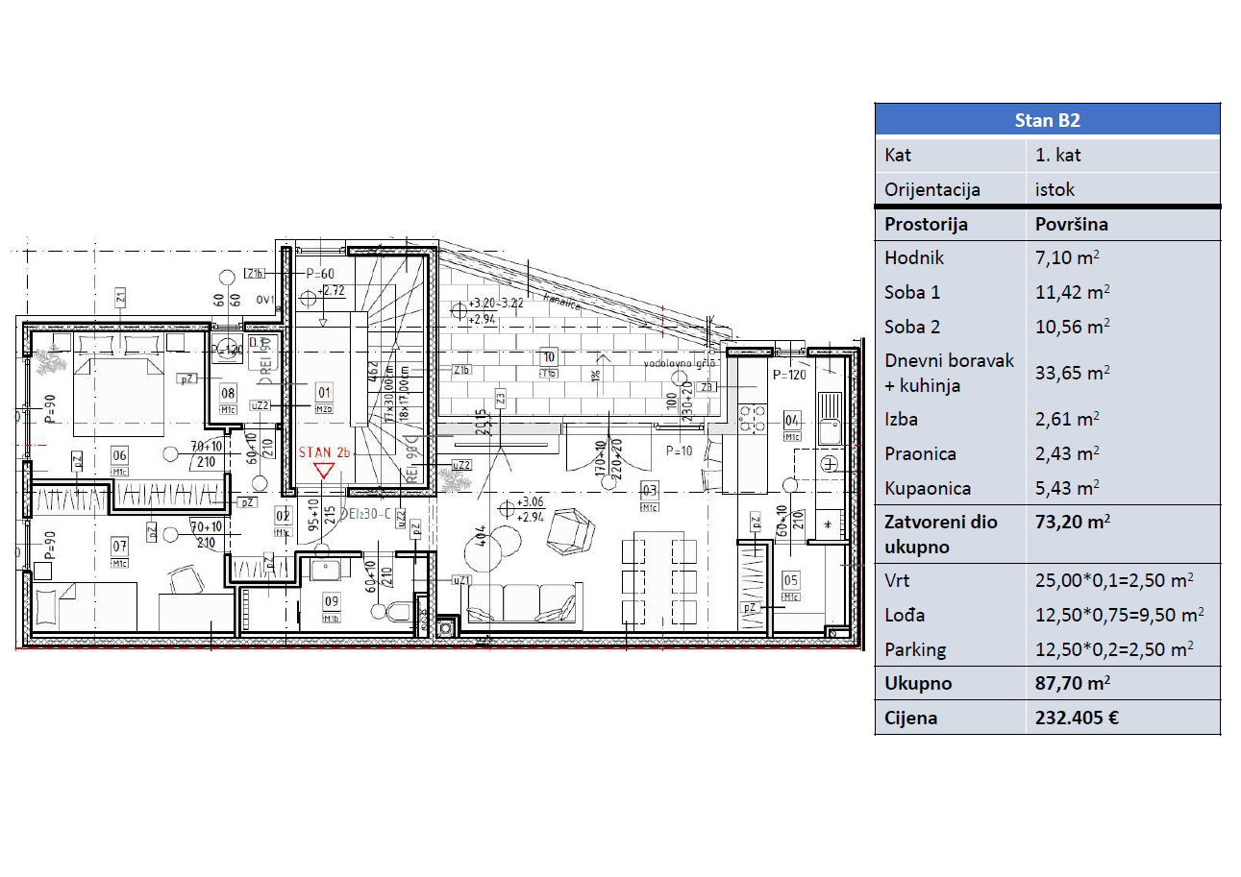Select the "87,70 m²" grand total

pyautogui.click(x=1073, y=684)
